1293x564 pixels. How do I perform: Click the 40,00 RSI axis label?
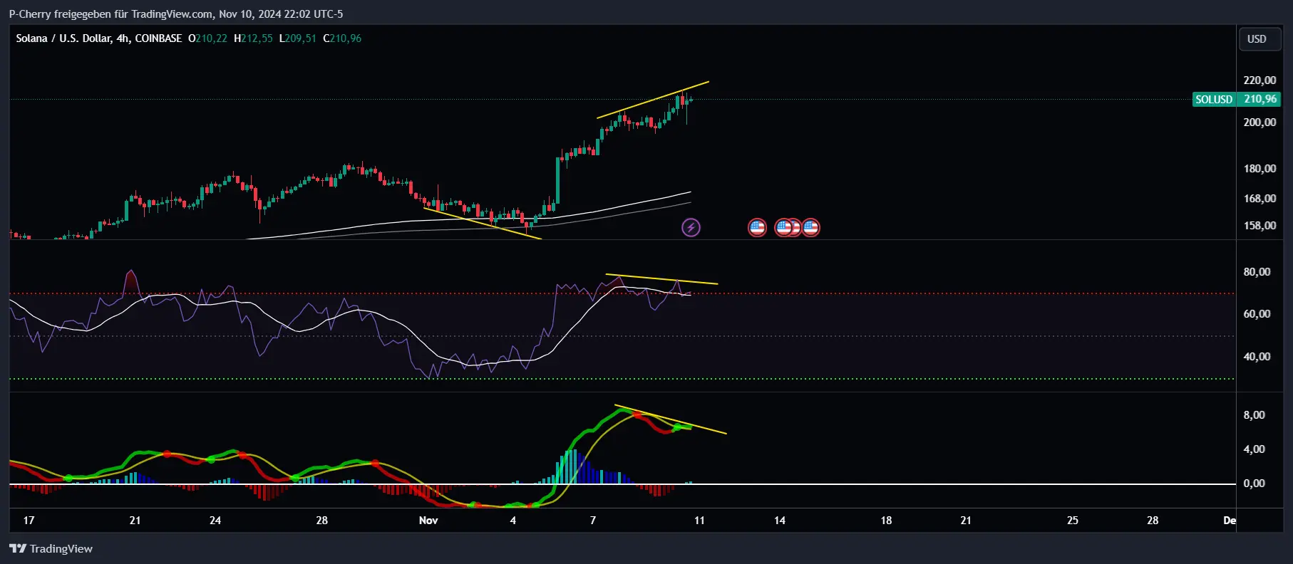(x=1257, y=357)
